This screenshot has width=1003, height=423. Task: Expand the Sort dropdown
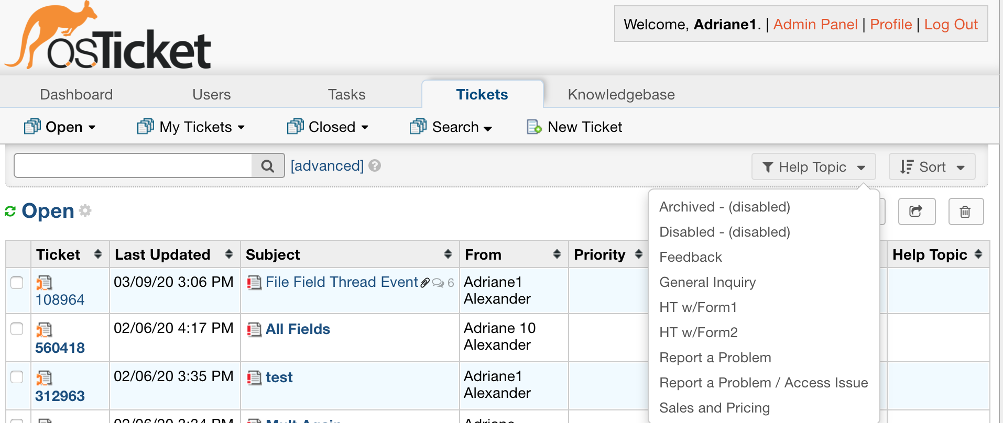(932, 167)
